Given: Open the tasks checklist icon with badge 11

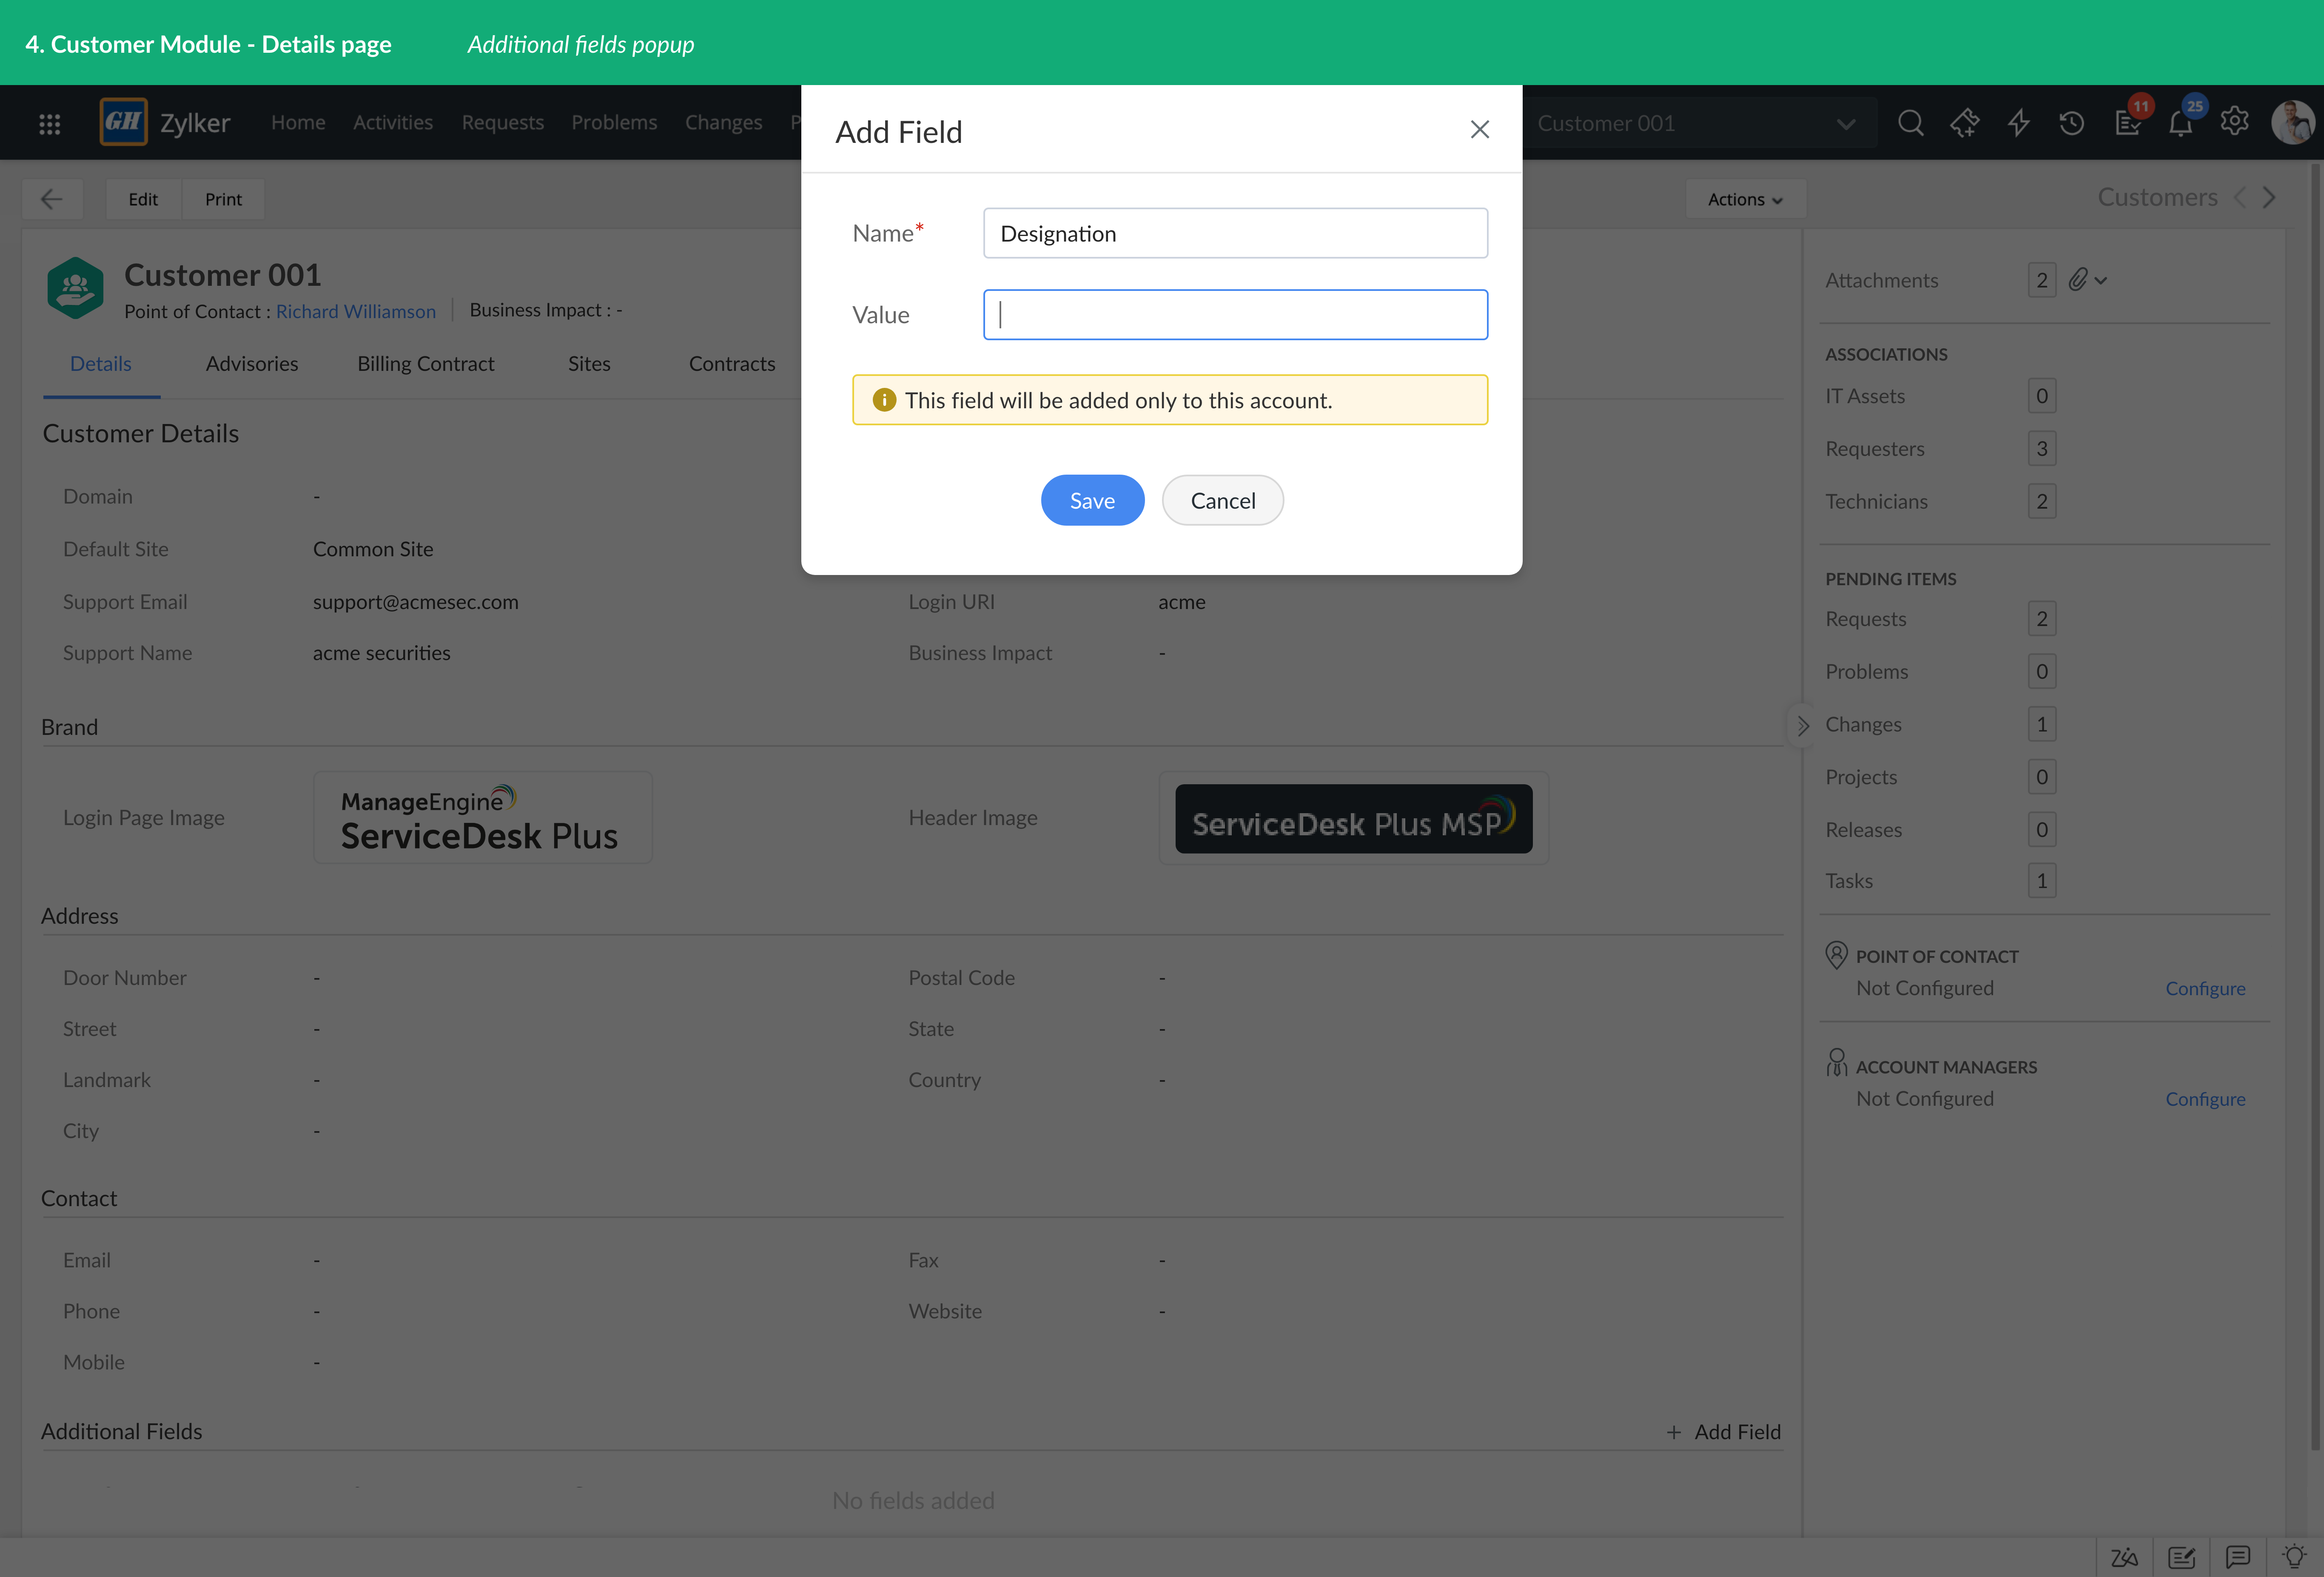Looking at the screenshot, I should [x=2127, y=123].
